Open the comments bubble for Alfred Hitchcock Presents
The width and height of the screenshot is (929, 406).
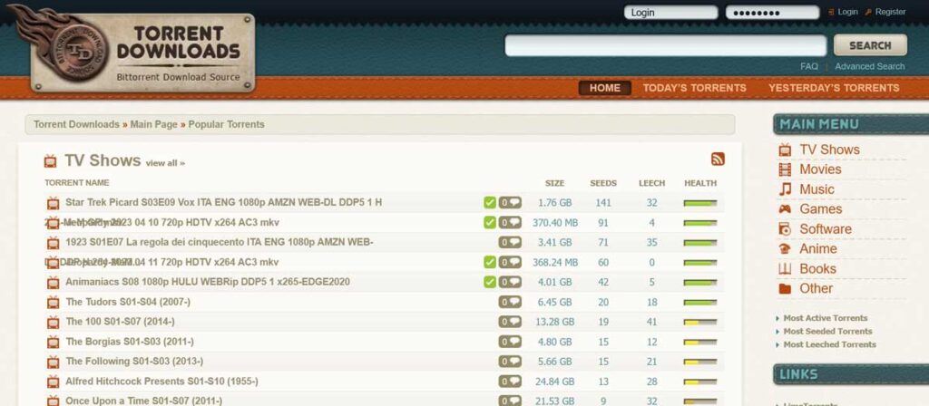510,382
